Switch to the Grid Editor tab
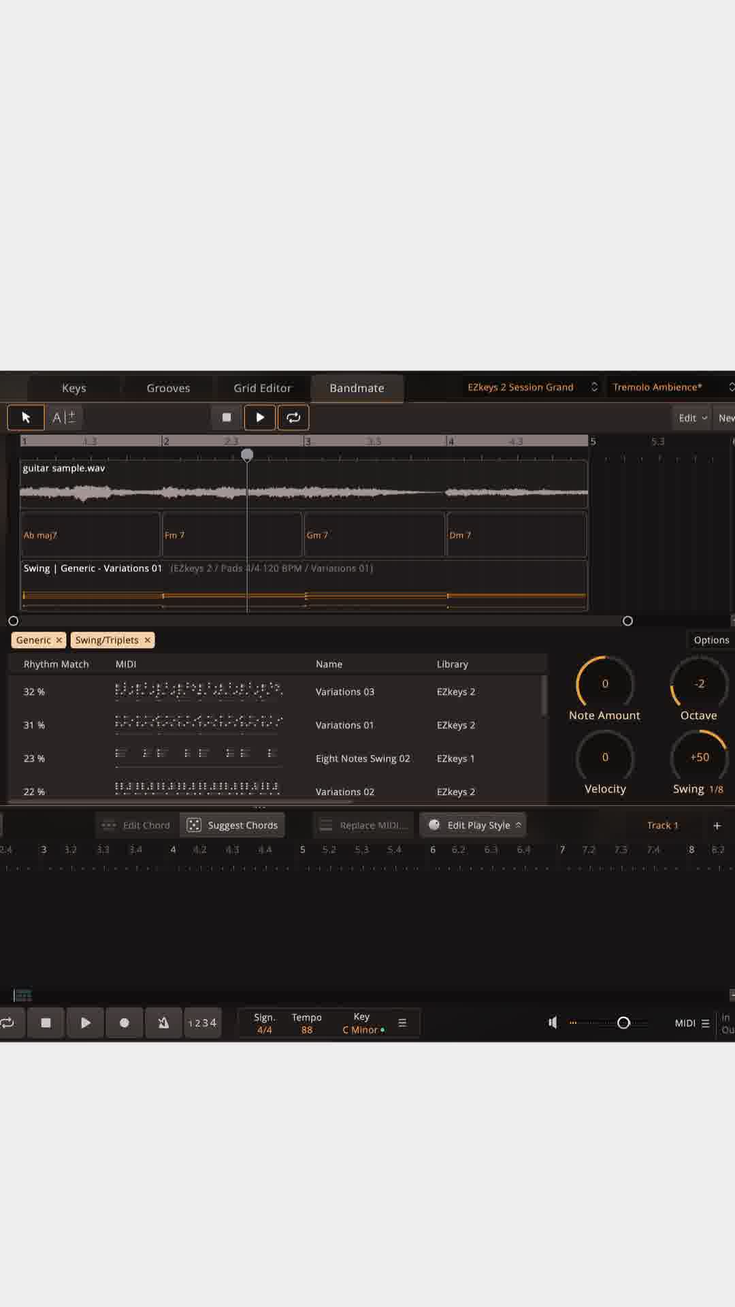735x1307 pixels. (262, 388)
